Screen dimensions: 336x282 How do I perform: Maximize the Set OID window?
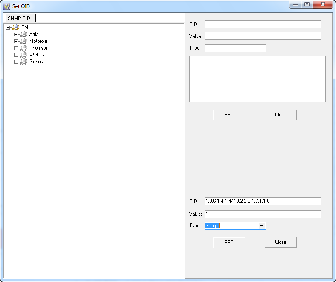pos(307,5)
